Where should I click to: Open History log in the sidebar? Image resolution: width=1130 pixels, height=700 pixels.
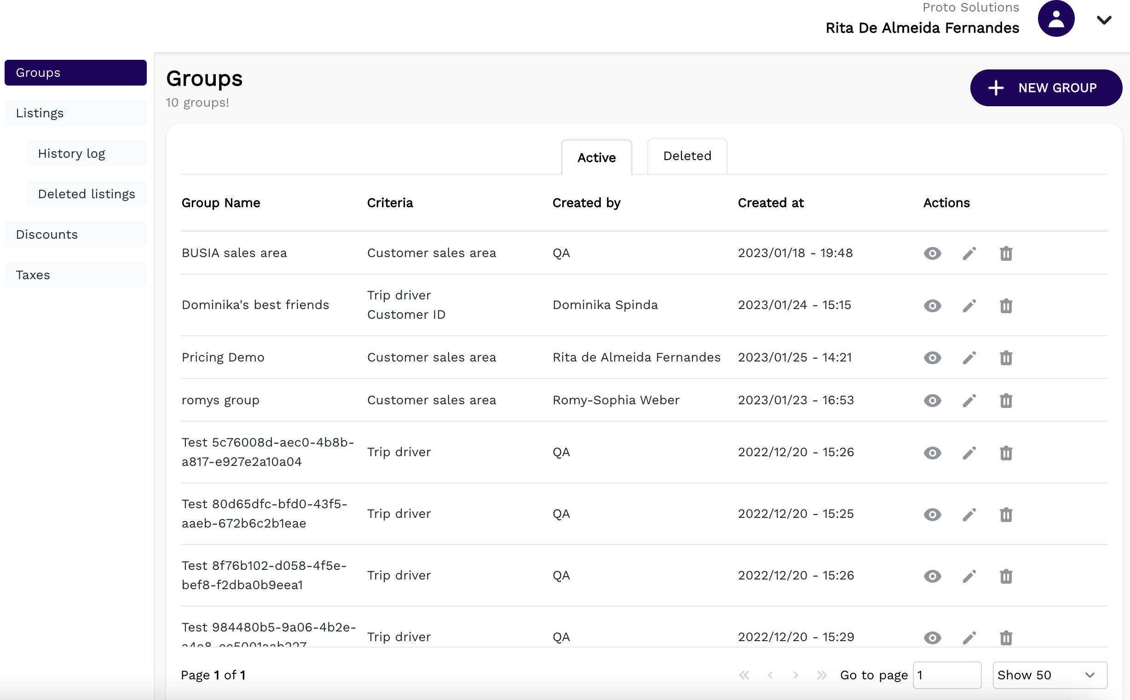click(86, 153)
